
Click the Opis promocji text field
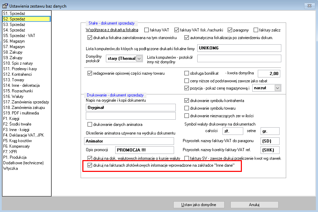[x=144, y=150]
